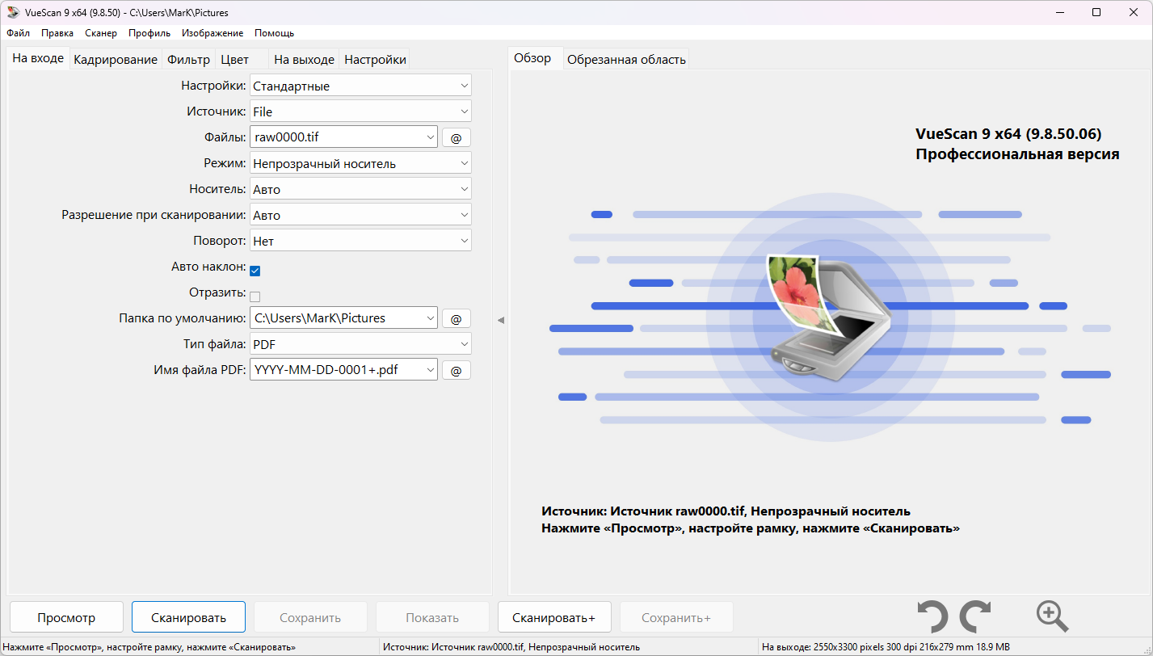1153x656 pixels.
Task: Enable the Отразить checkbox
Action: coord(255,296)
